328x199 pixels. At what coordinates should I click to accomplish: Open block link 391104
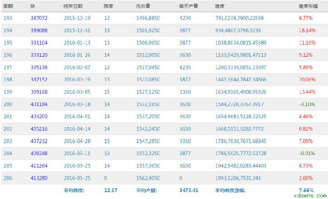pyautogui.click(x=39, y=43)
